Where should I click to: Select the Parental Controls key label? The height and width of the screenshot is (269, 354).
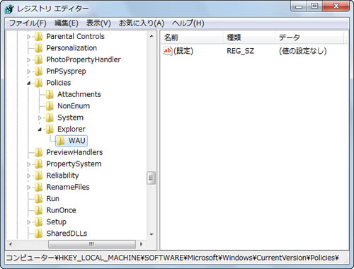coord(75,36)
